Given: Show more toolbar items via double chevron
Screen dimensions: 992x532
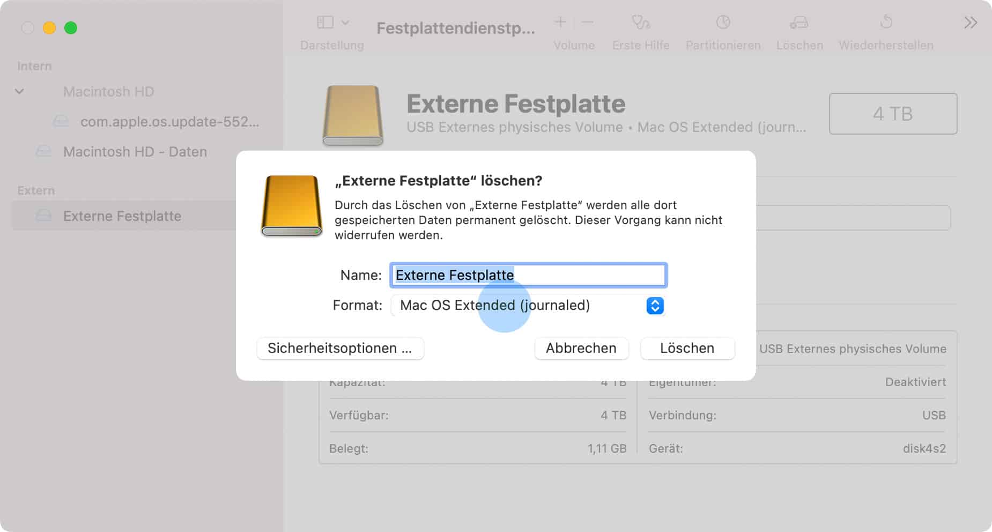Looking at the screenshot, I should point(971,23).
